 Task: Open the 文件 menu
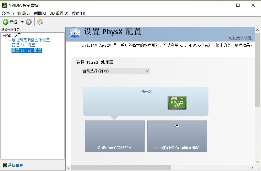(7, 13)
